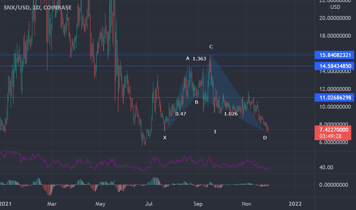The image size is (356, 210).
Task: Click pattern point label D
Action: [265, 137]
